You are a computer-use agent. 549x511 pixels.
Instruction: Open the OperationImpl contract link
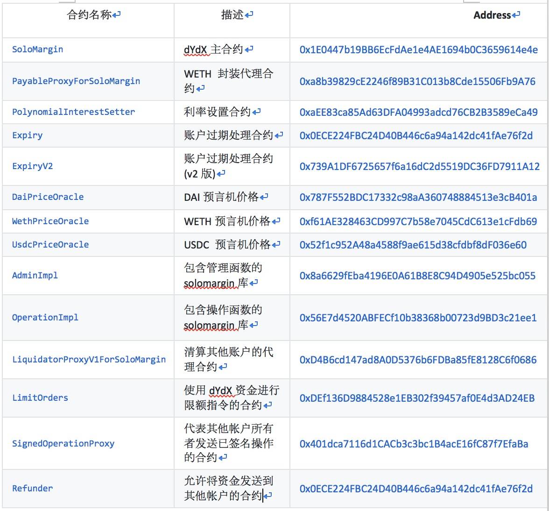click(x=45, y=318)
